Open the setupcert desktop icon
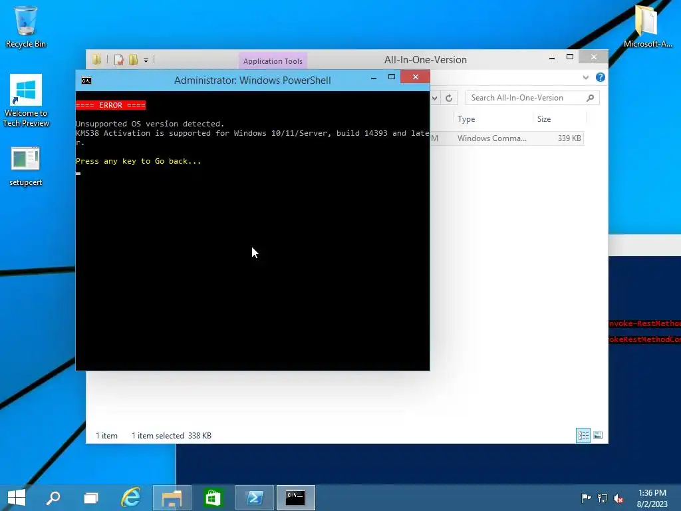The height and width of the screenshot is (511, 681). coord(26,166)
